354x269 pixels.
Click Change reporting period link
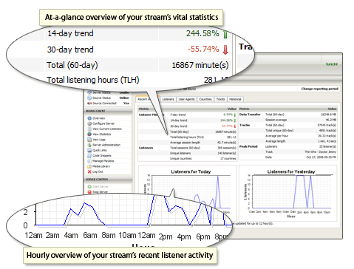(x=320, y=89)
